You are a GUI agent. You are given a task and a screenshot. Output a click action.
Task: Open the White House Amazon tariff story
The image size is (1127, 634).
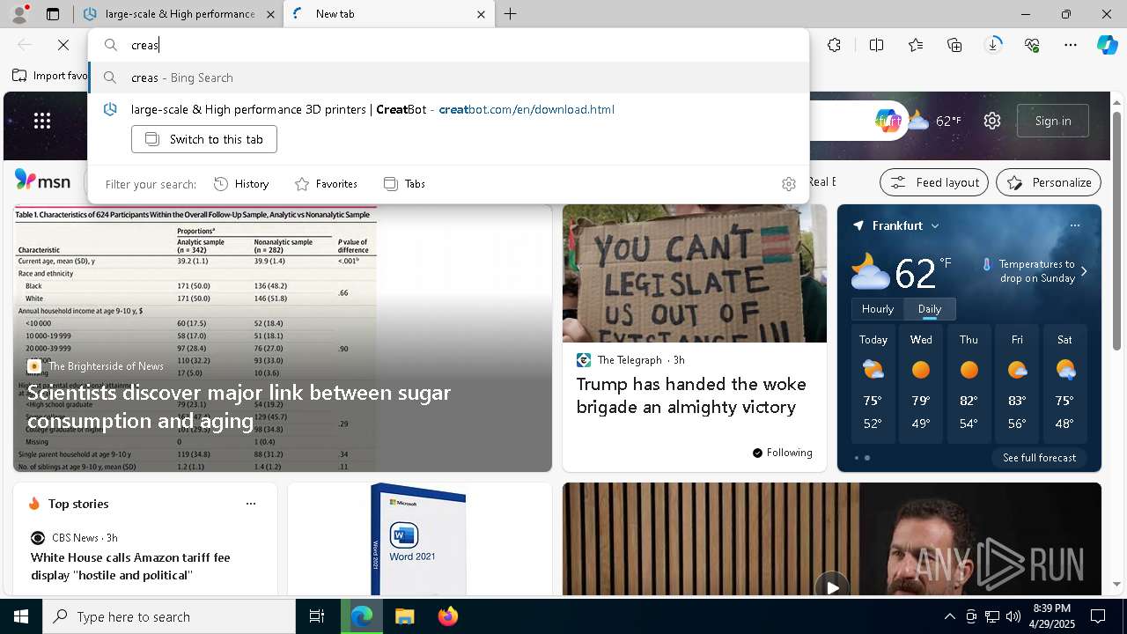pyautogui.click(x=130, y=566)
